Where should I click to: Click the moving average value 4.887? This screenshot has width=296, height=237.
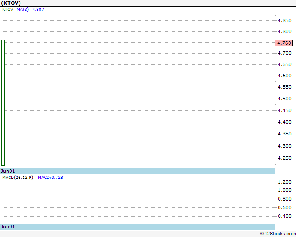click(38, 9)
